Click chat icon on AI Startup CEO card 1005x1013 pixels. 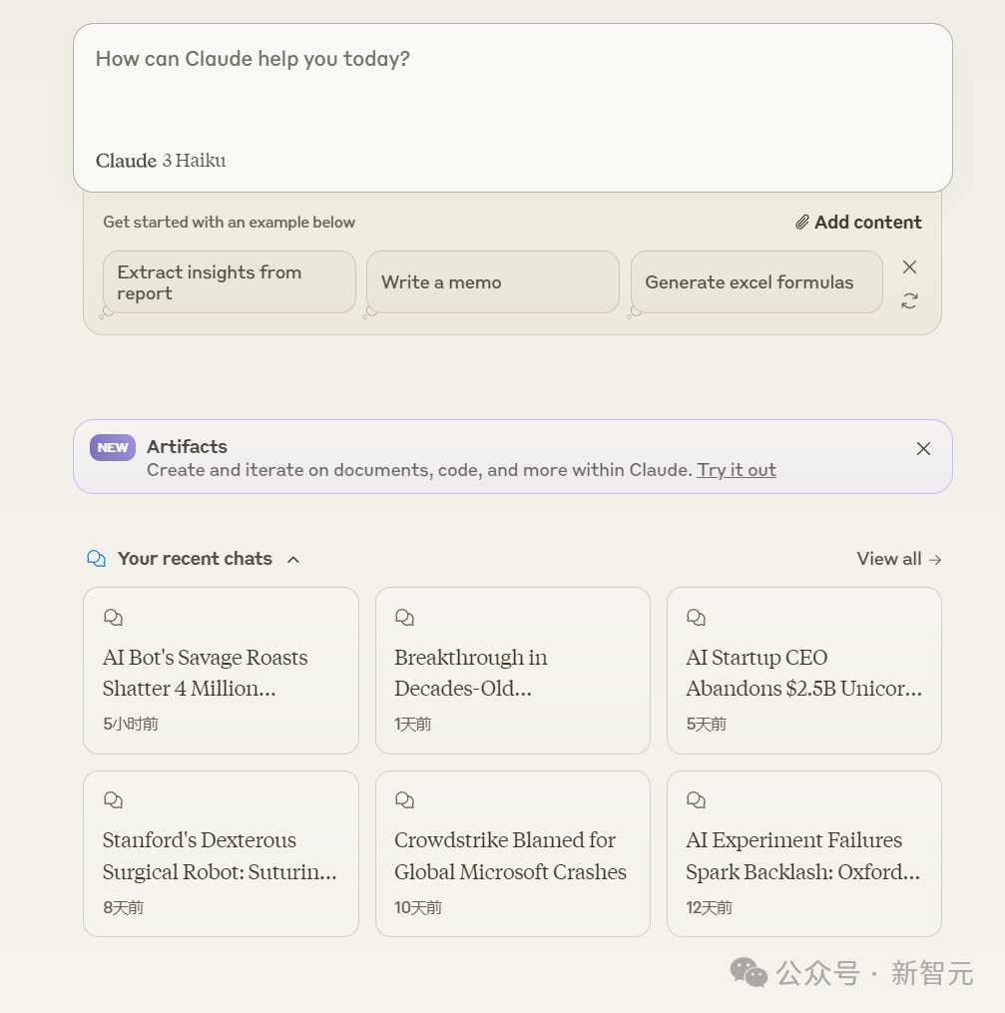697,617
